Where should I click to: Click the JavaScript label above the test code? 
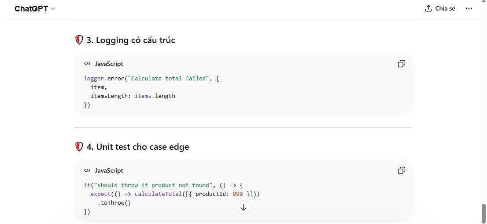pos(109,170)
